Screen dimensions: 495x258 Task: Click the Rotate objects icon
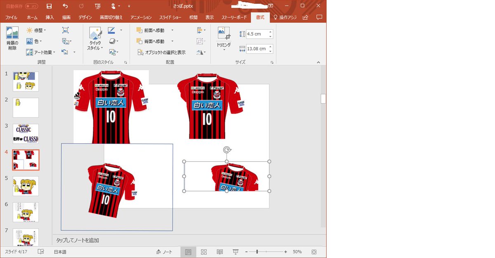pyautogui.click(x=201, y=52)
